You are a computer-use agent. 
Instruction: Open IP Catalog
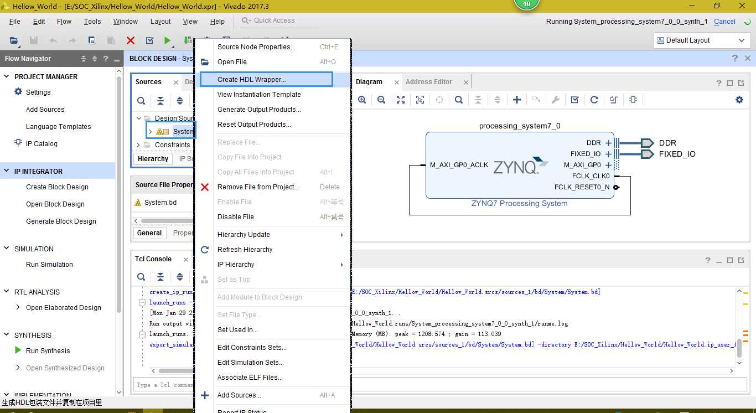pos(42,144)
